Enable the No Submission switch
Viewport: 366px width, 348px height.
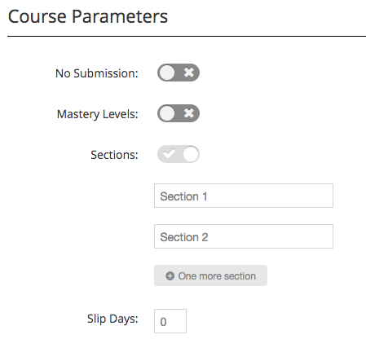179,73
